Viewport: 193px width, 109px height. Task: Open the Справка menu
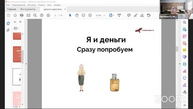57,5
